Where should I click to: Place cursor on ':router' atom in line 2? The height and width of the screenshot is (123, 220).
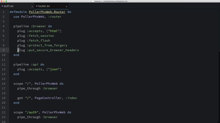[x=55, y=17]
